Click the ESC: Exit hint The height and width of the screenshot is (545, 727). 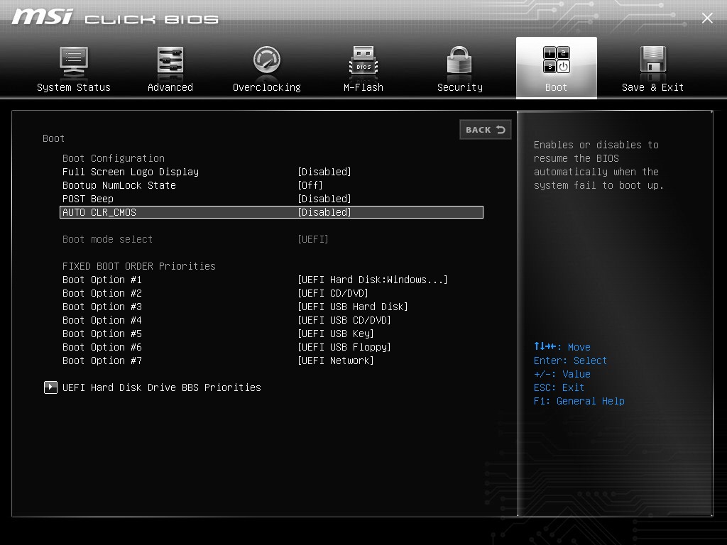559,387
